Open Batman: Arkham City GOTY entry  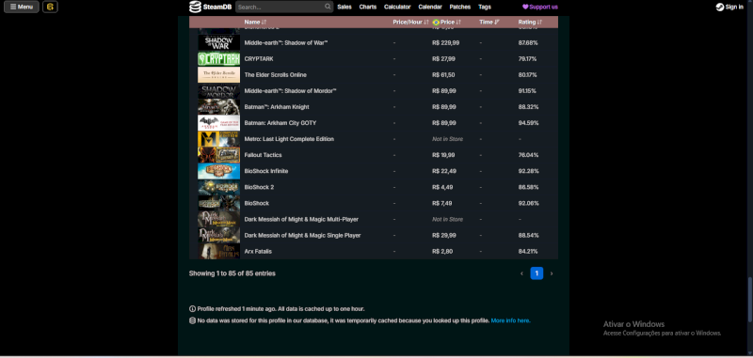280,123
